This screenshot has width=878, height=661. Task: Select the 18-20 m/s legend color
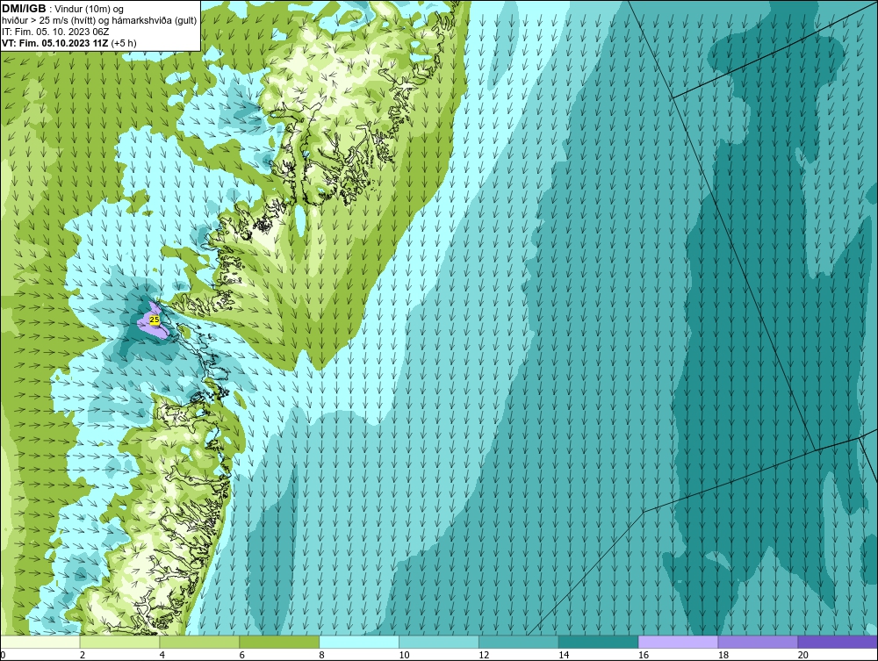coord(759,642)
